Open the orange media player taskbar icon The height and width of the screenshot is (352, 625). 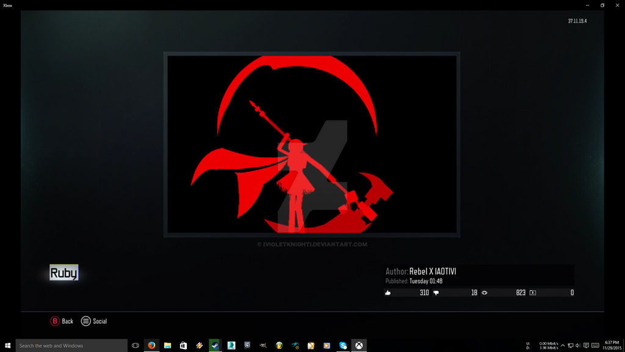(327, 346)
